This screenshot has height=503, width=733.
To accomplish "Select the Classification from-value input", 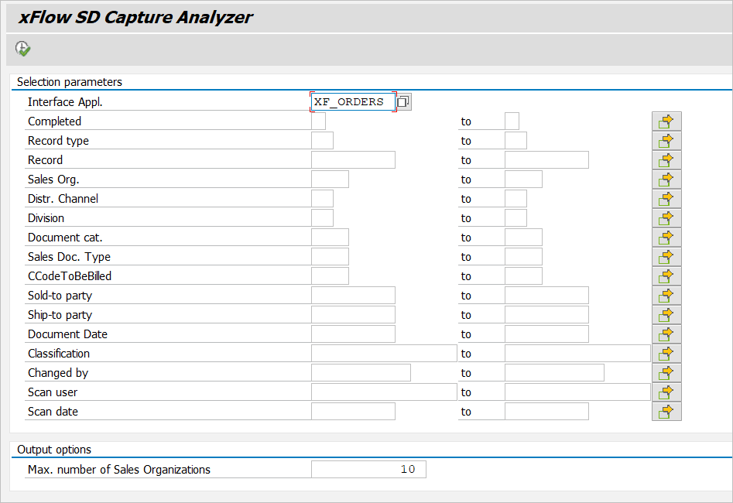I will pyautogui.click(x=384, y=354).
